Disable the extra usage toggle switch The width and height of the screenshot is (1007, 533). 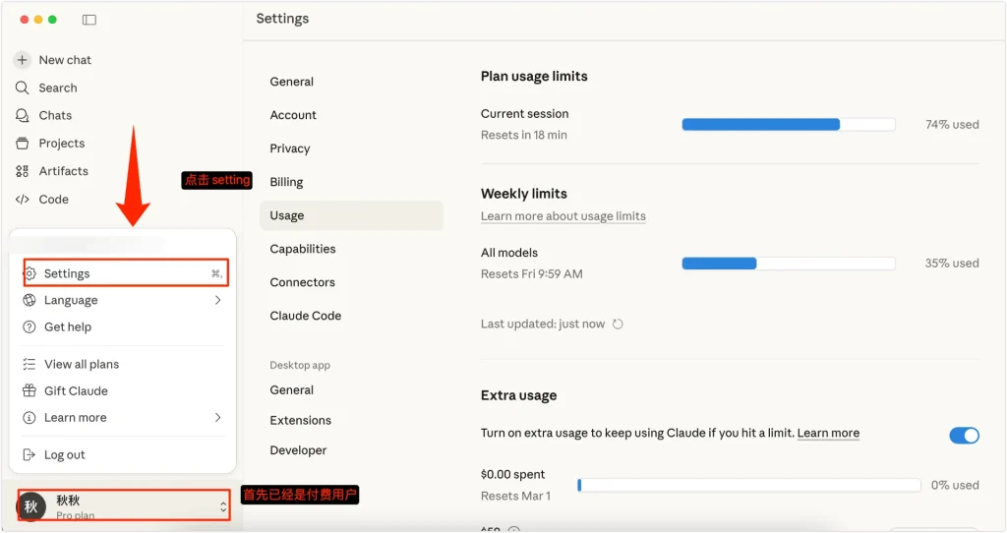[x=964, y=435]
